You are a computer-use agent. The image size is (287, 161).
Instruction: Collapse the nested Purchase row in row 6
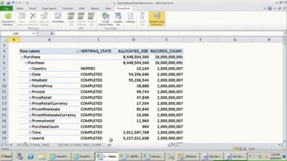[x=26, y=63]
